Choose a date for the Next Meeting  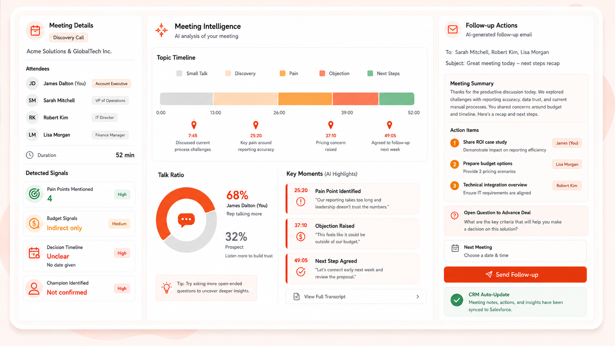(515, 251)
